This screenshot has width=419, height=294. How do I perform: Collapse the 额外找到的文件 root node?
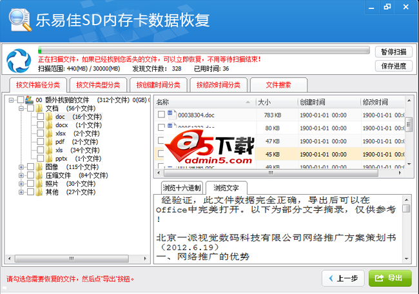(11, 100)
